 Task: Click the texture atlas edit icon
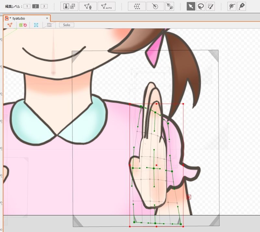(69, 6)
